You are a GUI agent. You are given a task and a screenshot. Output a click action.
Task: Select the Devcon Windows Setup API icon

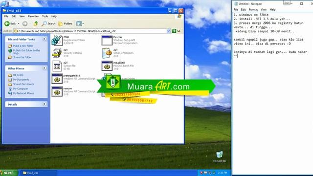point(107,40)
